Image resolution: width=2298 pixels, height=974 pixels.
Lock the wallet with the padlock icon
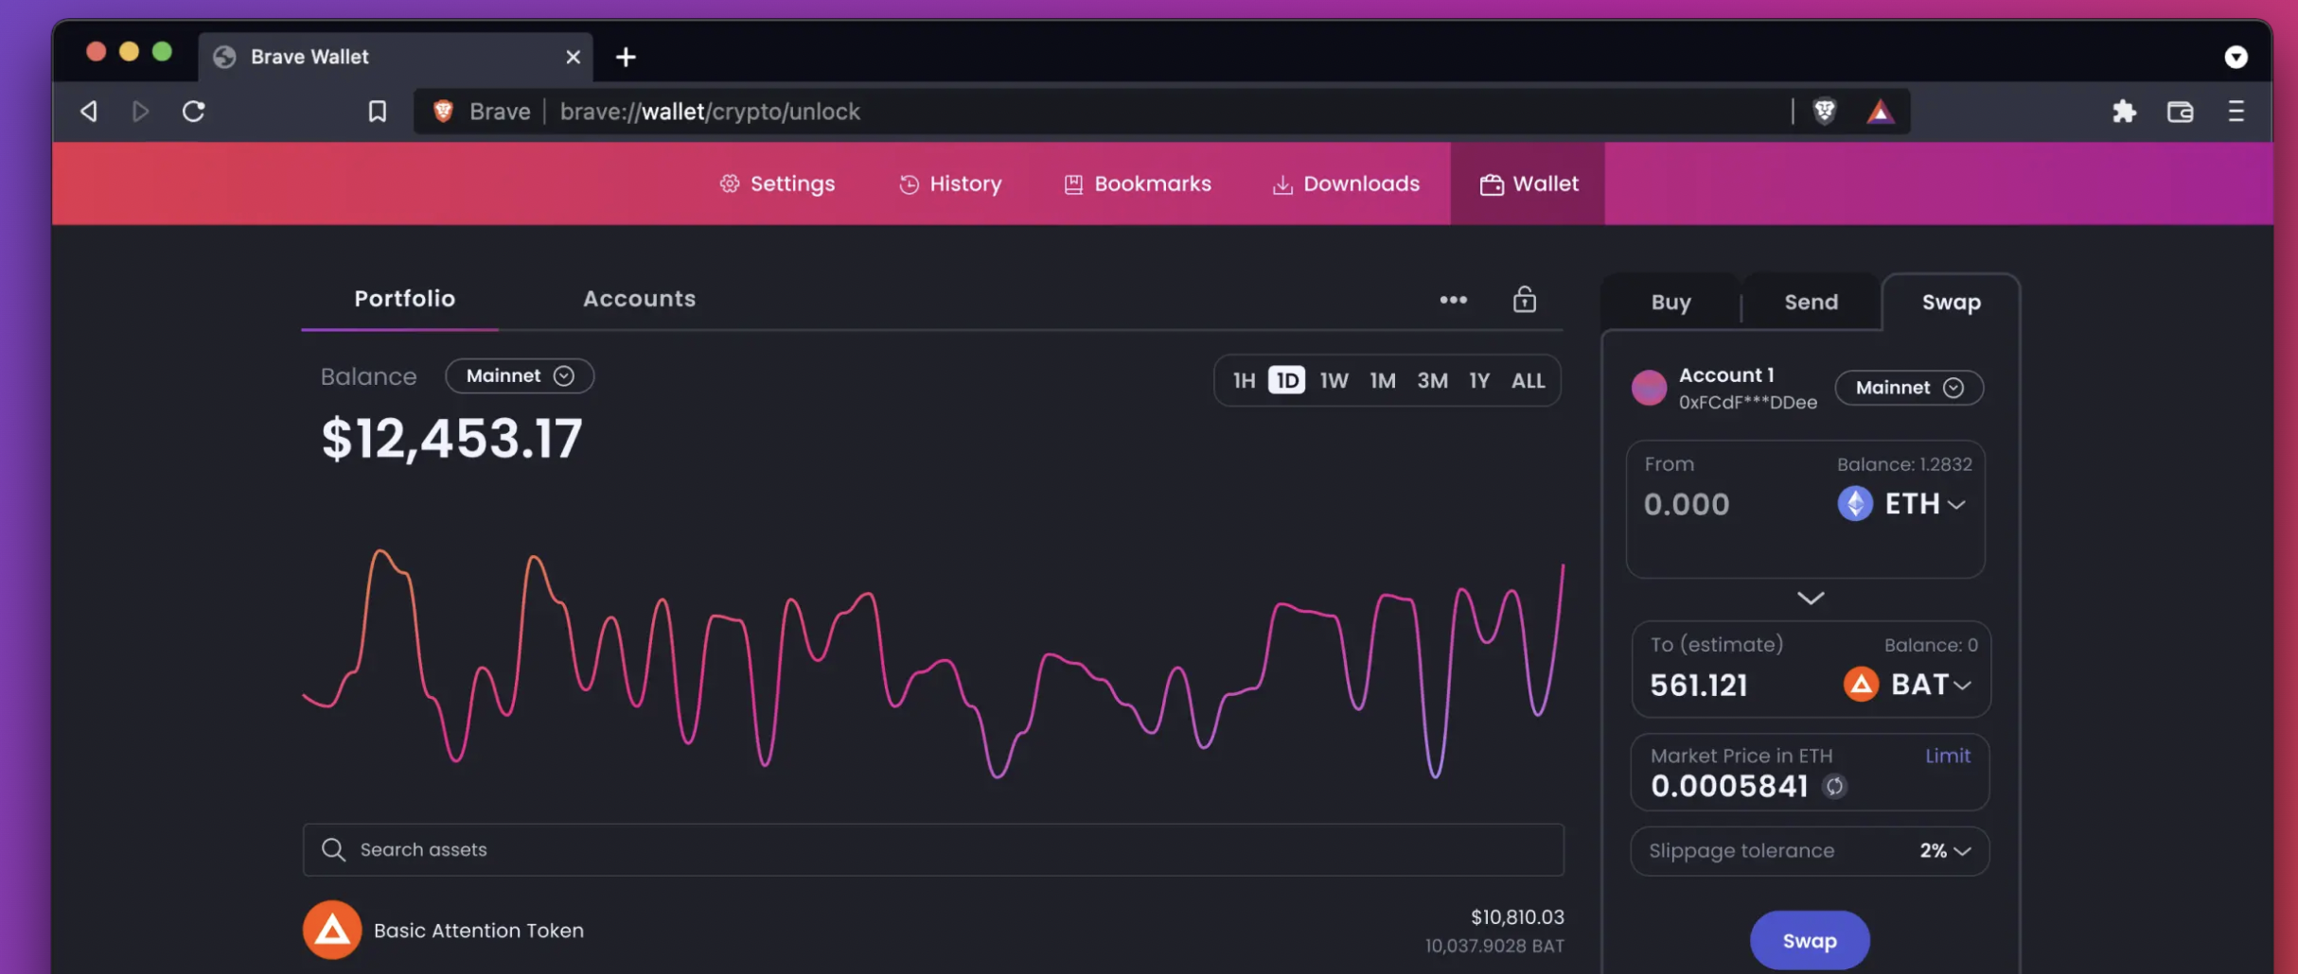click(1525, 299)
